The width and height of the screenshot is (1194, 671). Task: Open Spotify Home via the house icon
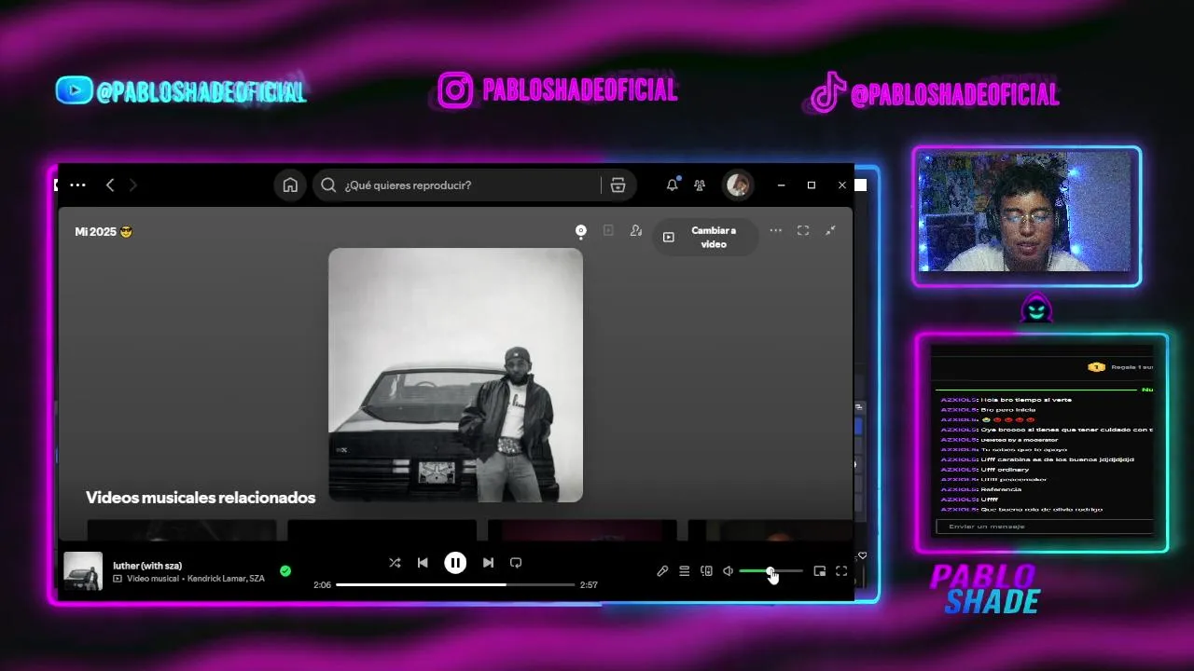290,185
